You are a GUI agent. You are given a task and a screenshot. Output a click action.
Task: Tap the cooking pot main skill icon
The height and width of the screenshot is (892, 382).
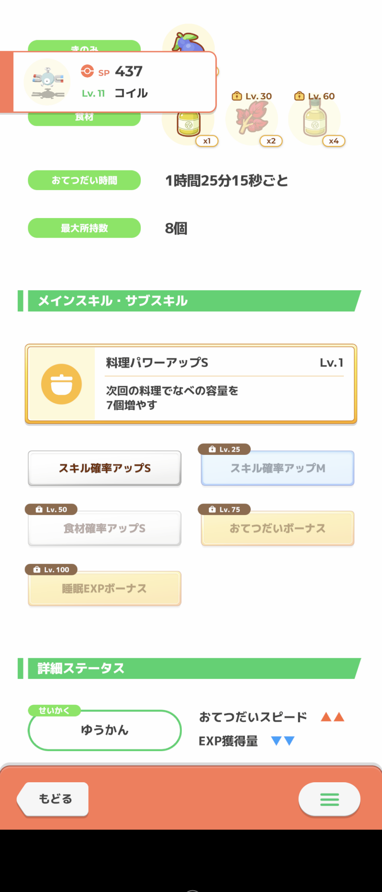coord(62,384)
